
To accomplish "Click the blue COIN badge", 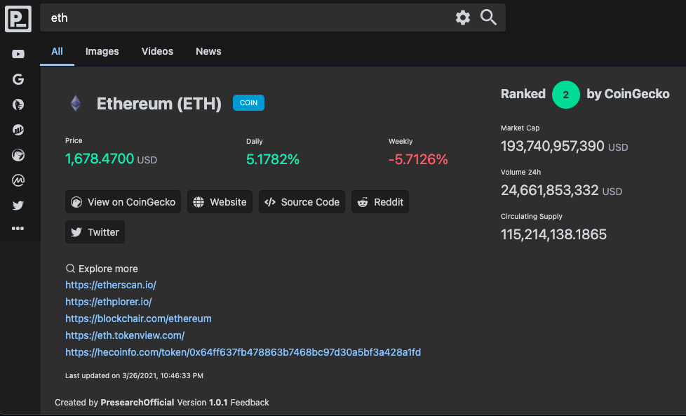I will (248, 103).
